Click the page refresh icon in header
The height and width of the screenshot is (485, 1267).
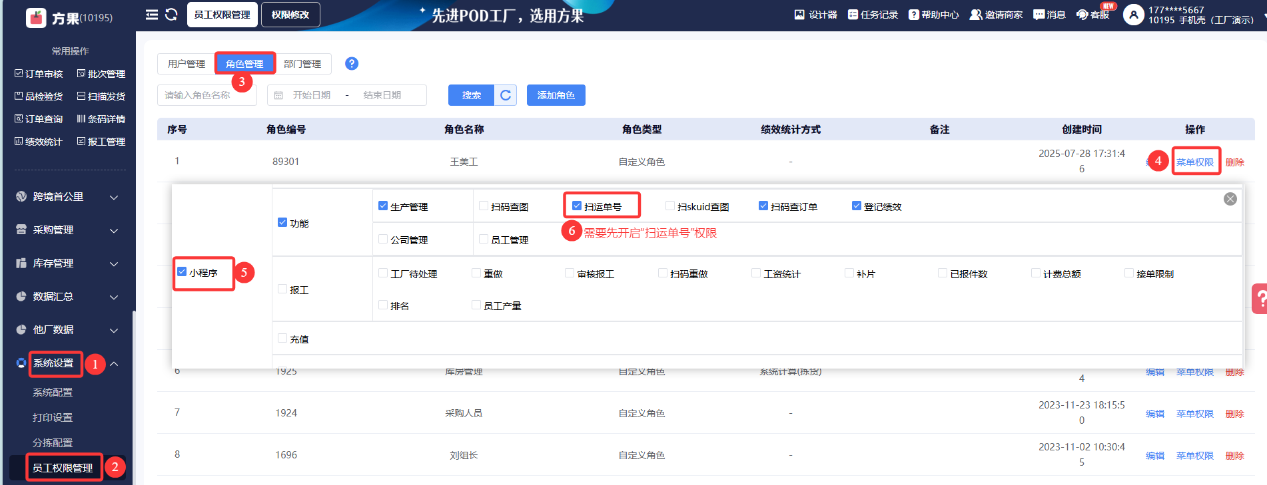tap(171, 15)
